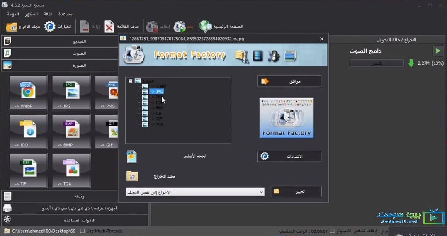
Task: Open the Settings button in dialog
Action: click(x=289, y=156)
